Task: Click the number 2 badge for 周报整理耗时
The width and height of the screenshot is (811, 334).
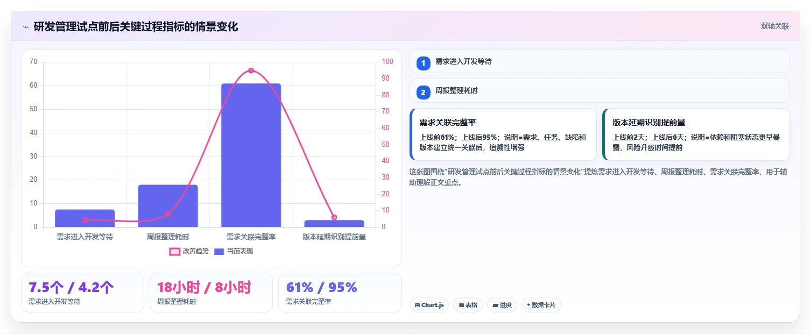Action: point(423,93)
